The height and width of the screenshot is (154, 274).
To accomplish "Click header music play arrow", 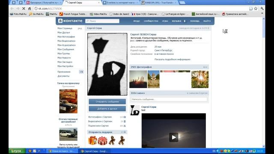I will click(x=185, y=21).
